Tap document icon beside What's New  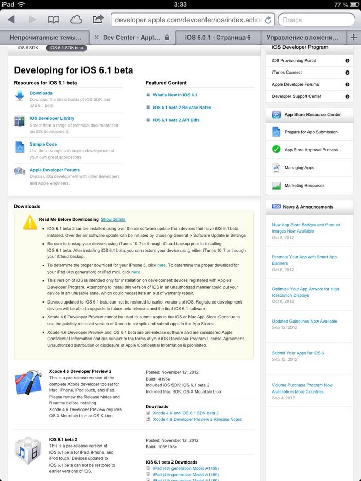click(x=148, y=95)
